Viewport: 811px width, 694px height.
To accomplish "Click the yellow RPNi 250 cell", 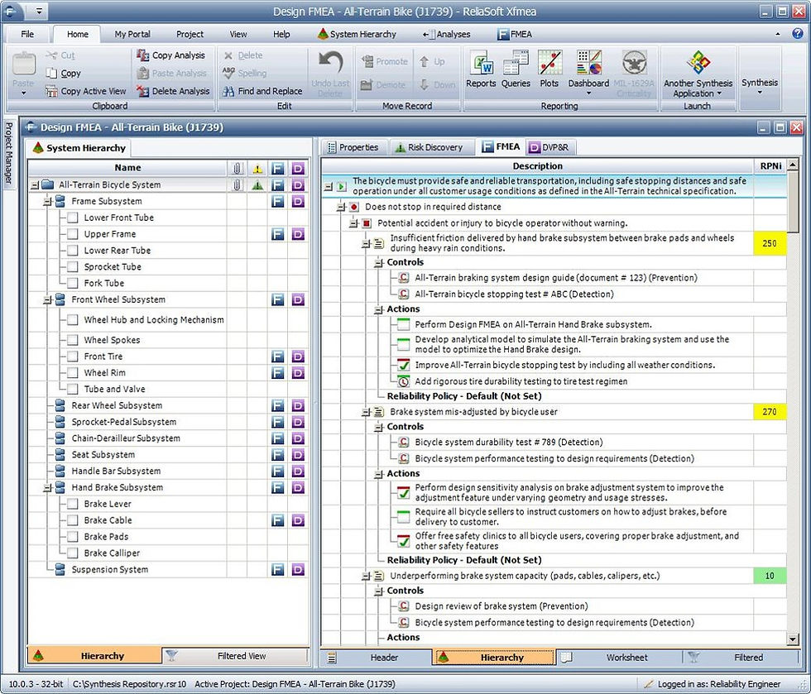I will point(769,243).
